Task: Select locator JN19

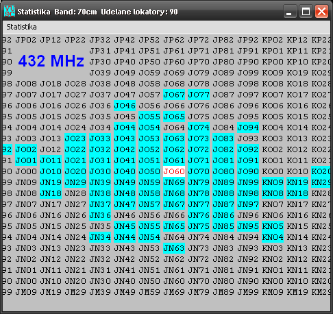Action: pos(51,182)
